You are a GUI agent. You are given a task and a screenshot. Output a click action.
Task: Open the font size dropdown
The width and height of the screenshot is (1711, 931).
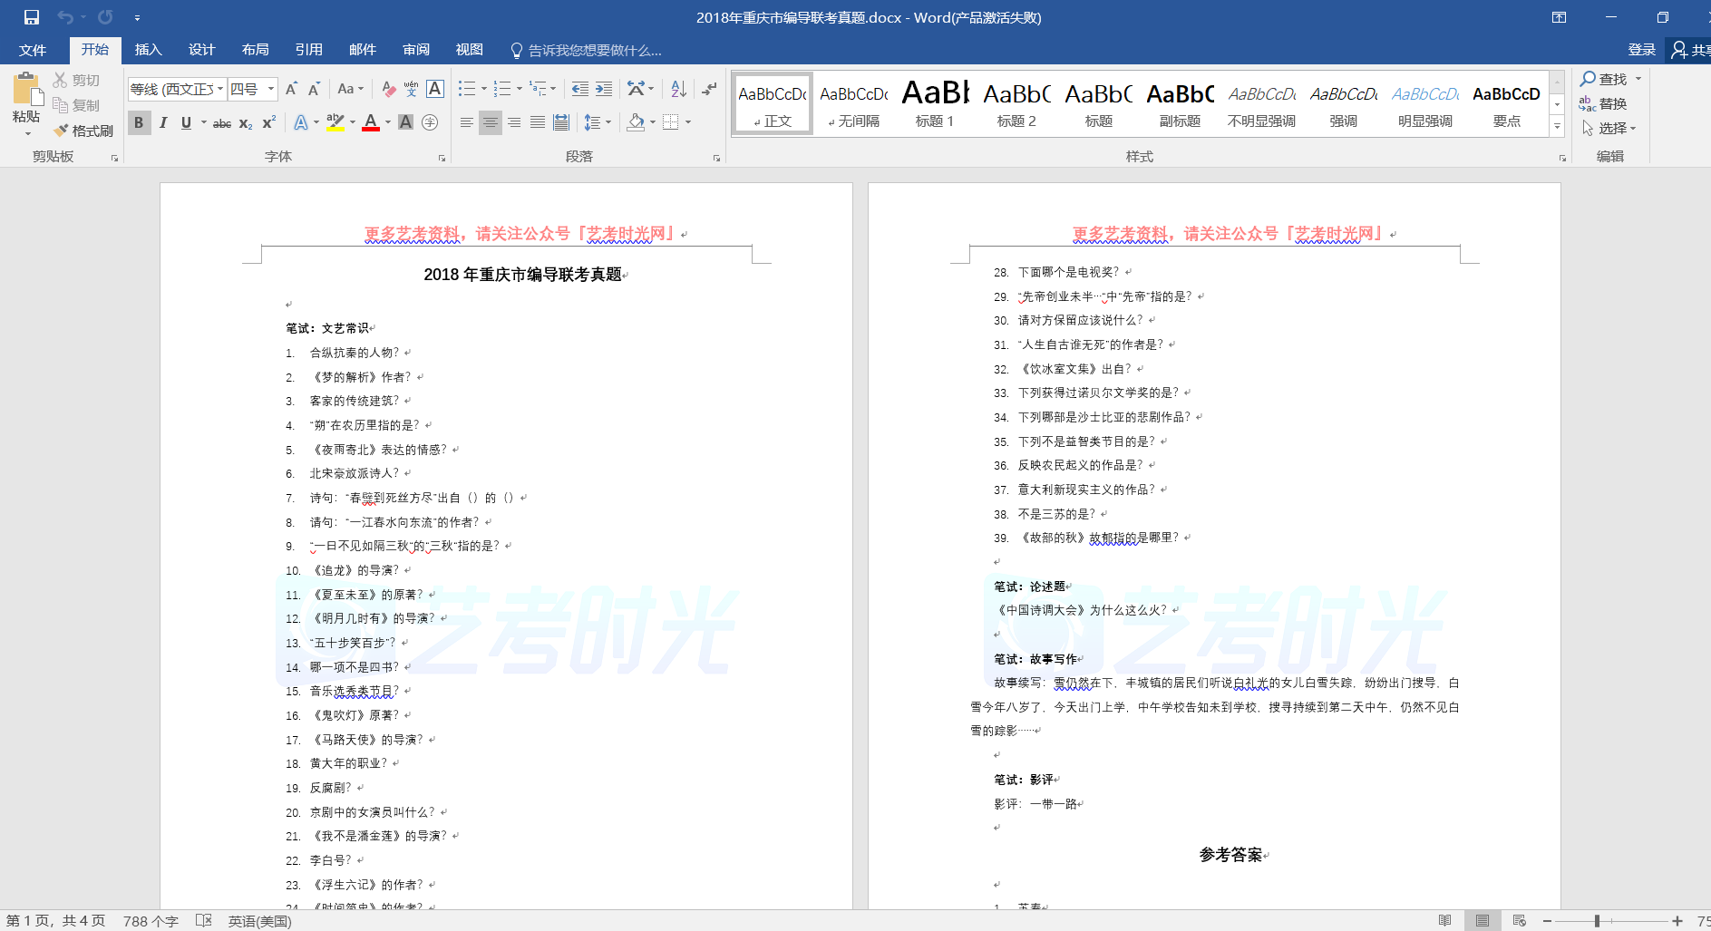[270, 89]
